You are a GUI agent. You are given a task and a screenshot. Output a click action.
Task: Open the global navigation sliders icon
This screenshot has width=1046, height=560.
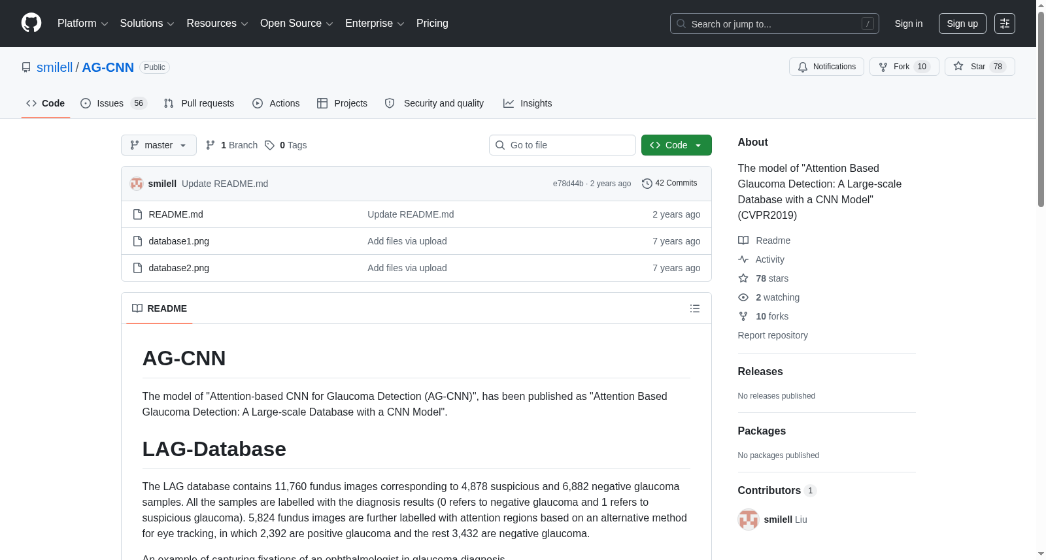click(x=1005, y=24)
